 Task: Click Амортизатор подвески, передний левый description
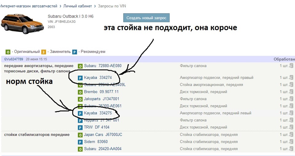click(215, 113)
